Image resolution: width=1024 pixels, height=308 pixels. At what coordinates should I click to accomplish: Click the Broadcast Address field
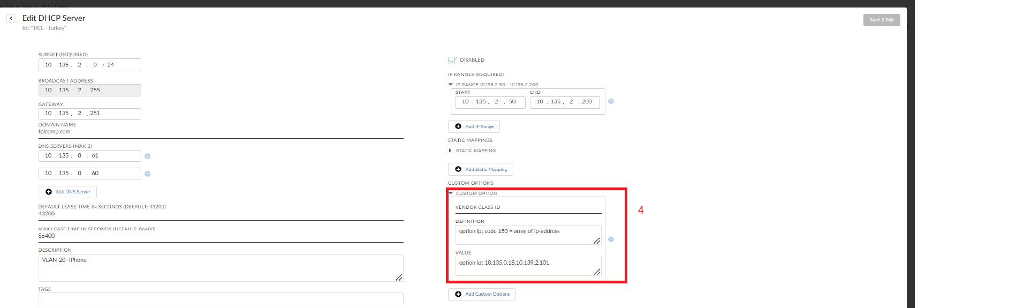coord(89,90)
